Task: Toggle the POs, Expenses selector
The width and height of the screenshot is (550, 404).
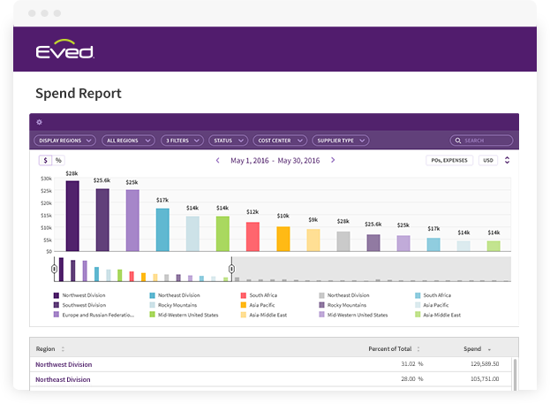Action: coord(448,160)
